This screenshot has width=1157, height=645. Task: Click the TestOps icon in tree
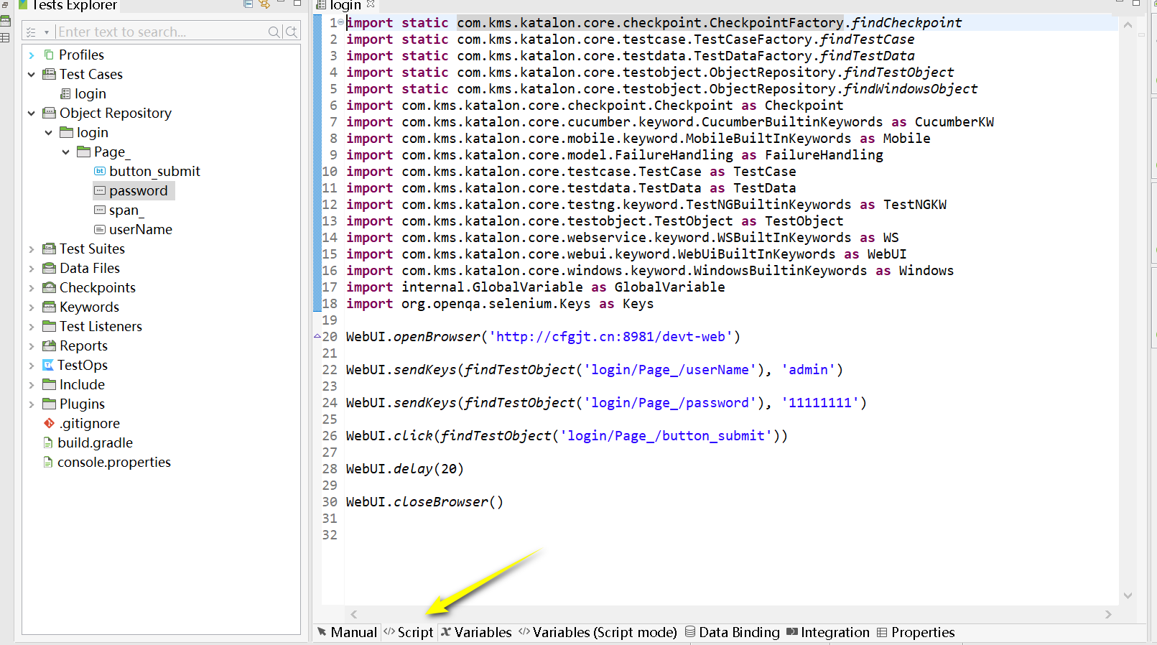[x=48, y=365]
